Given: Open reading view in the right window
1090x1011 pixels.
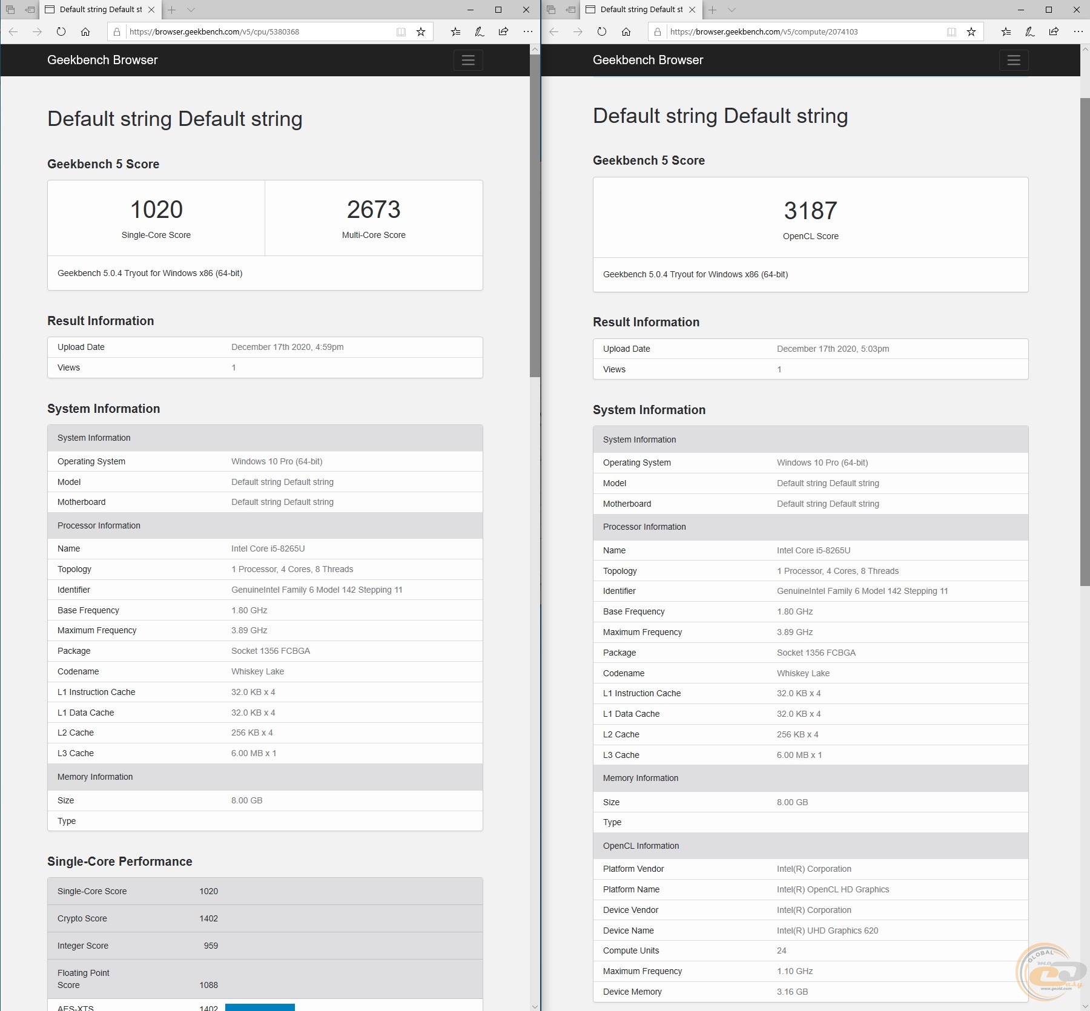Looking at the screenshot, I should point(951,31).
